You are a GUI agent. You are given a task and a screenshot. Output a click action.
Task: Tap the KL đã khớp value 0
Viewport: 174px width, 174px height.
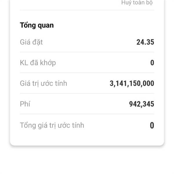tap(152, 63)
